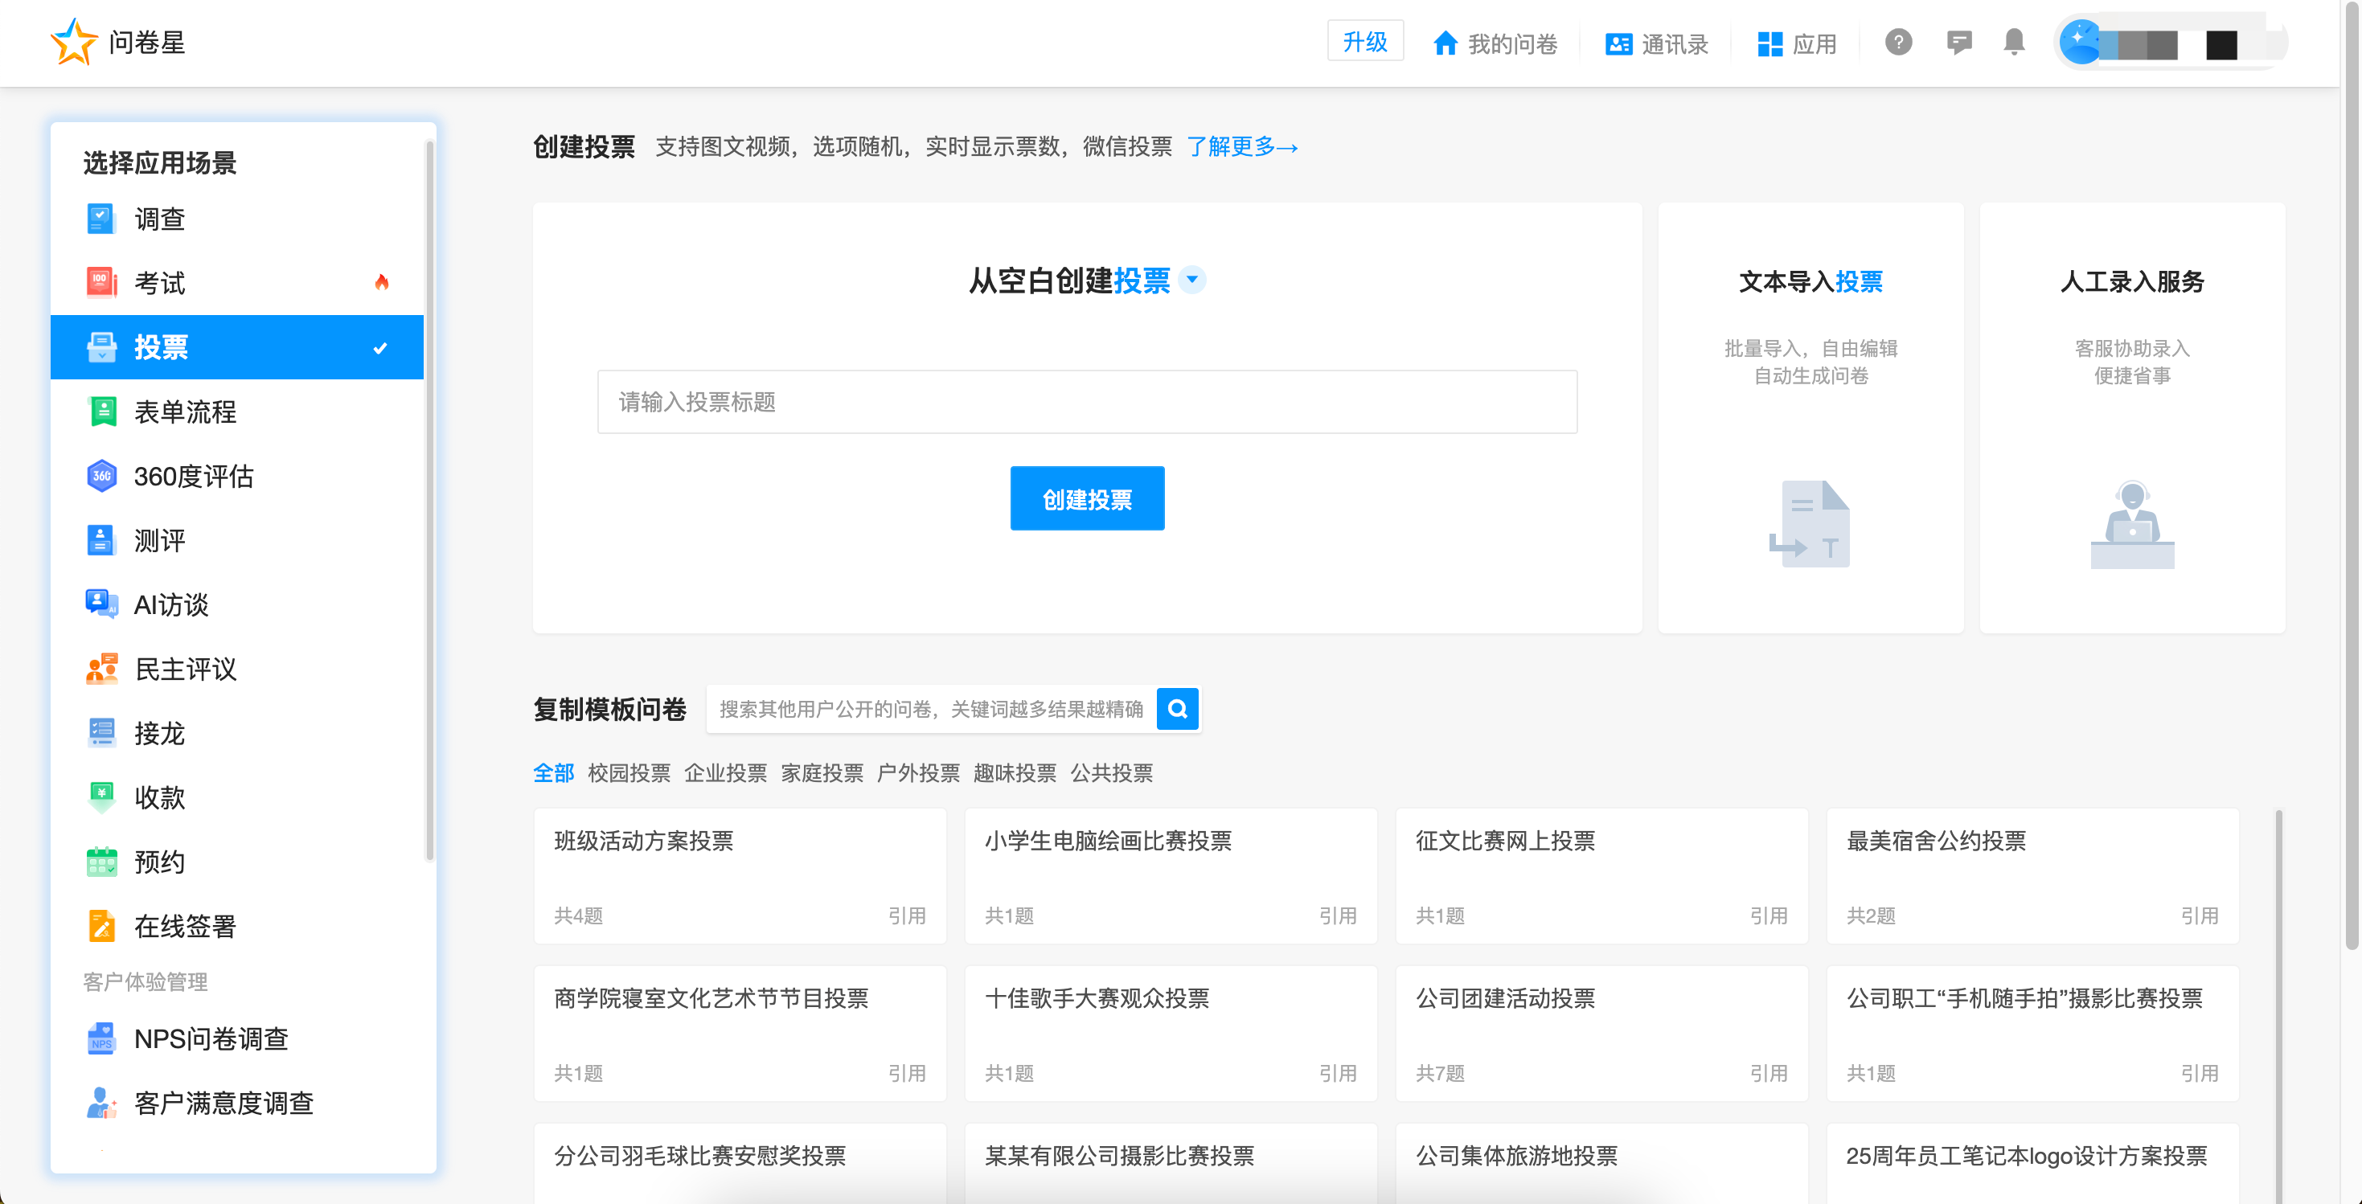Click the text import document icon

(1810, 523)
